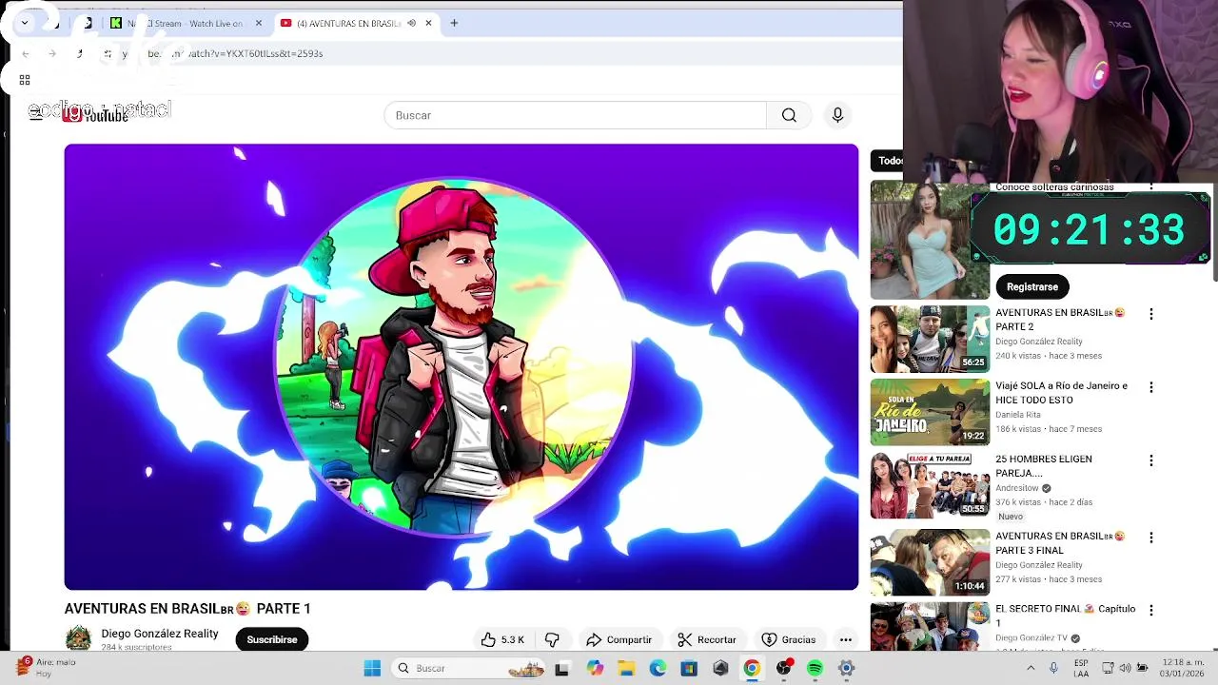Click the taskbar Buscar search box
The height and width of the screenshot is (685, 1218).
coord(470,668)
